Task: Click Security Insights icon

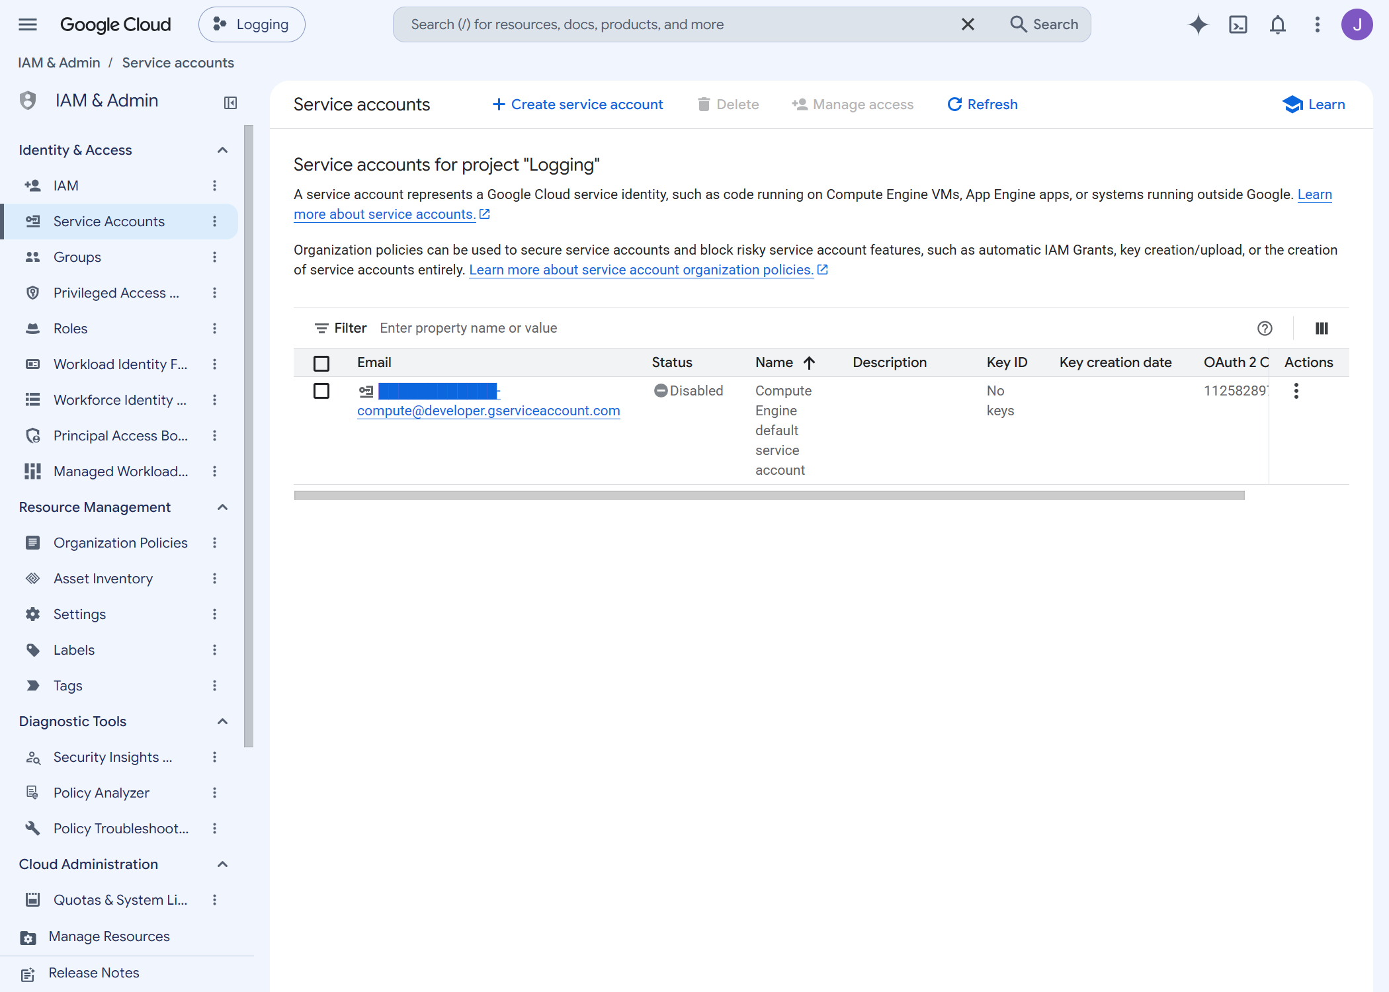Action: click(x=32, y=757)
